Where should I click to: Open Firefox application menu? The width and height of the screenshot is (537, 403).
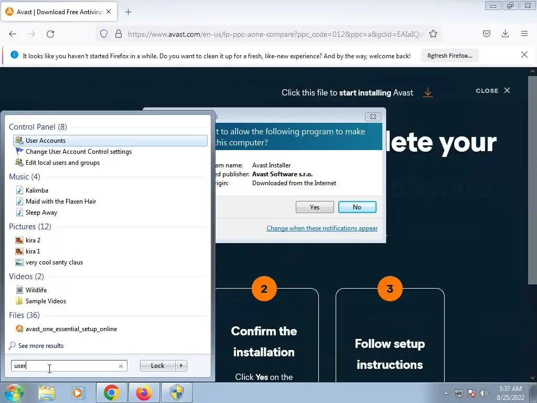pos(524,34)
